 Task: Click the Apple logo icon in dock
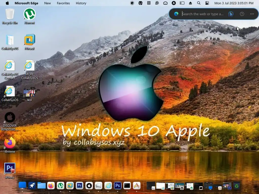tap(89, 186)
